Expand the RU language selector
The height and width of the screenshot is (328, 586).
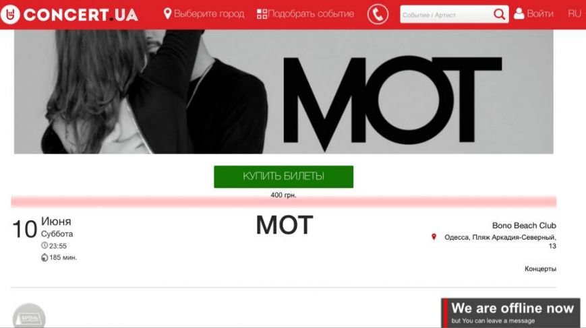click(575, 13)
